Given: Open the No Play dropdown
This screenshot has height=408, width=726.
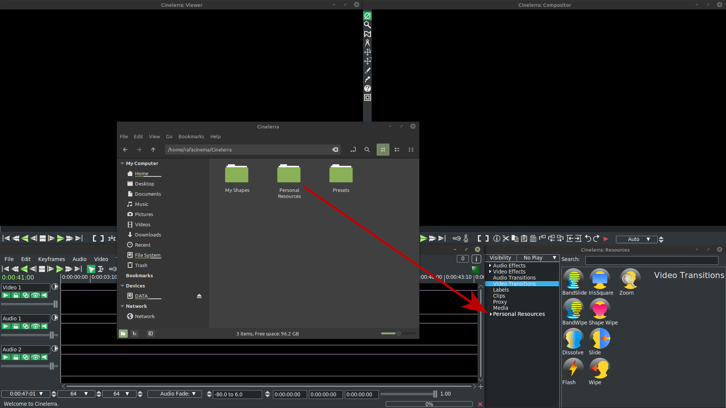Looking at the screenshot, I should (538, 258).
